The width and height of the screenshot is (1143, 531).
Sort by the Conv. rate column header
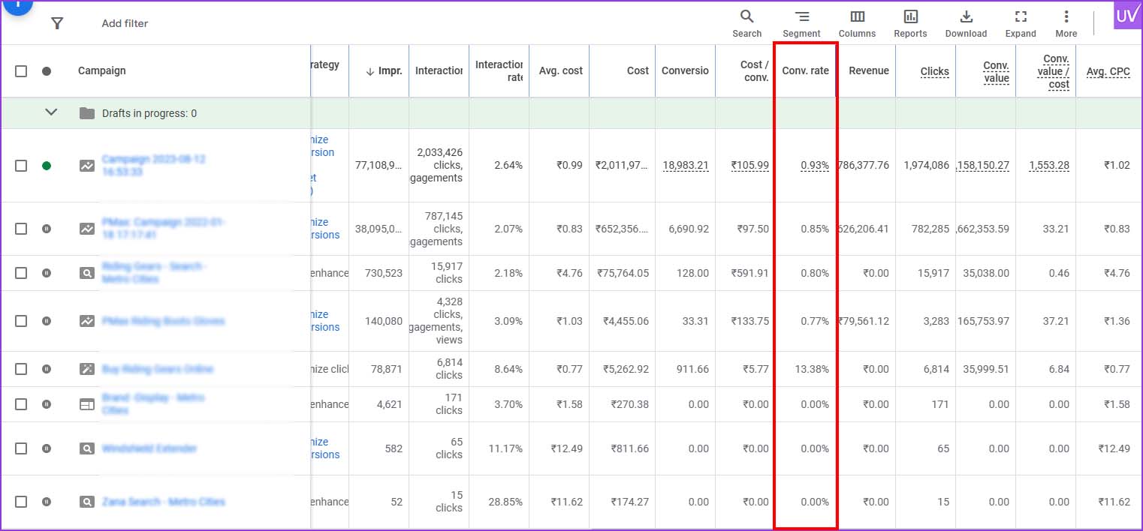tap(805, 70)
